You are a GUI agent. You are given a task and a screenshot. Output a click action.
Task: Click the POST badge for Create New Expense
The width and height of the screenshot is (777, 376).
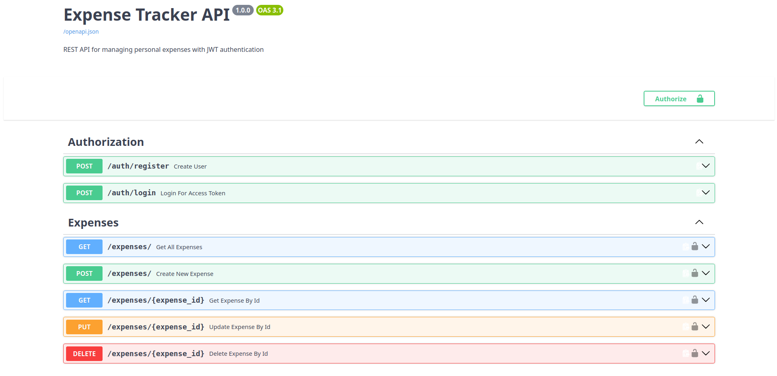[84, 273]
